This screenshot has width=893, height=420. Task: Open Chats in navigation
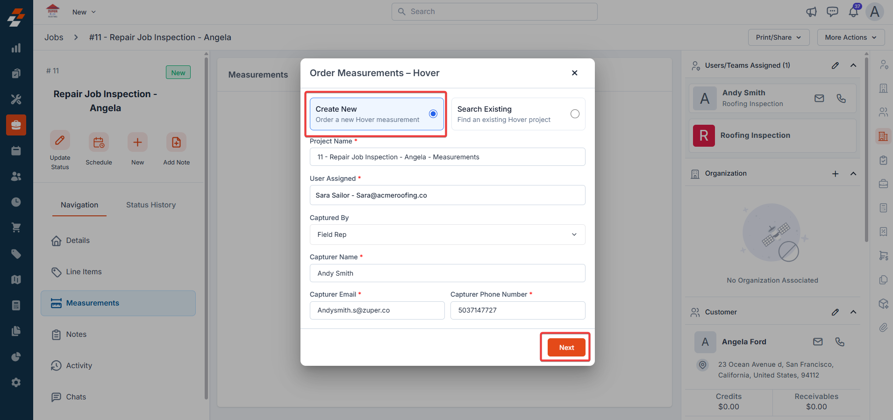tap(118, 397)
